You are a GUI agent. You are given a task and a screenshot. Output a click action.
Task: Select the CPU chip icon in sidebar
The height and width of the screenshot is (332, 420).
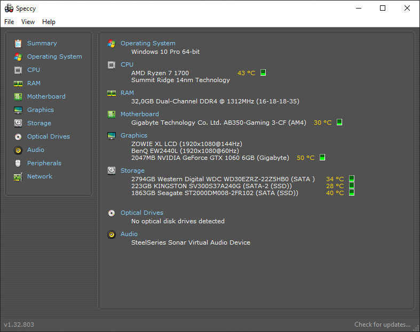point(18,70)
